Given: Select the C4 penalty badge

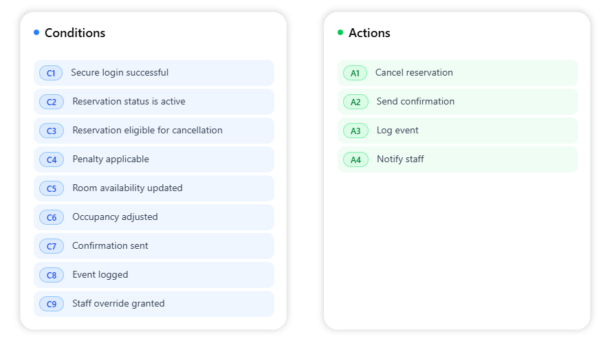Looking at the screenshot, I should pos(52,159).
